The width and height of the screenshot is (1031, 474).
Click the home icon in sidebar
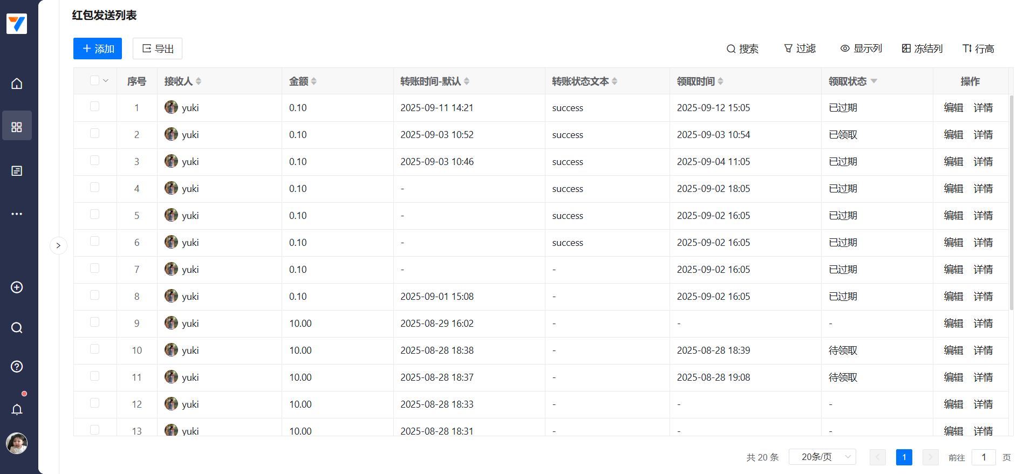click(x=17, y=84)
